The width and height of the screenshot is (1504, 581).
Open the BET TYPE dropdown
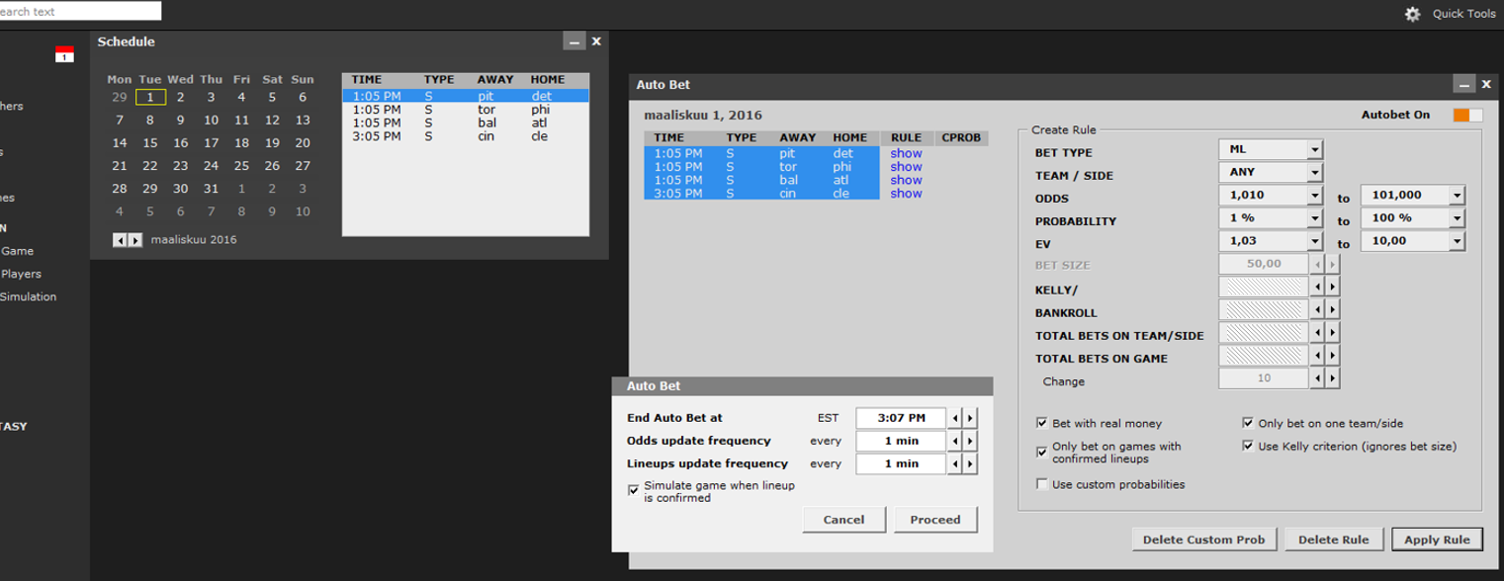[1314, 150]
